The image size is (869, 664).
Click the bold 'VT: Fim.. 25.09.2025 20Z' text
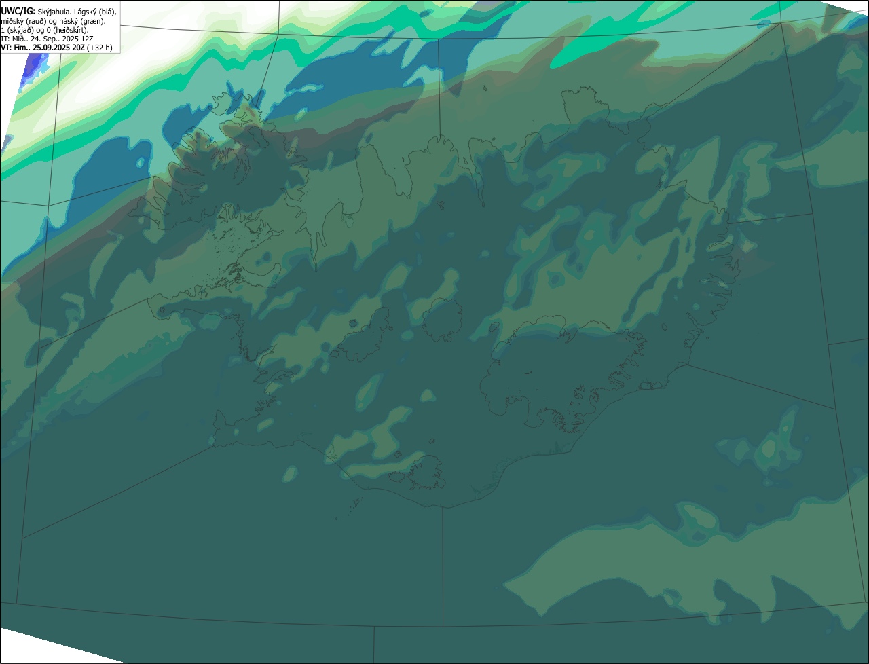(43, 48)
